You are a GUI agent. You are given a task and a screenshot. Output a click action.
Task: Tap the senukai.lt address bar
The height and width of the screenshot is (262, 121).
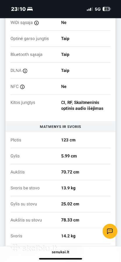(60, 252)
